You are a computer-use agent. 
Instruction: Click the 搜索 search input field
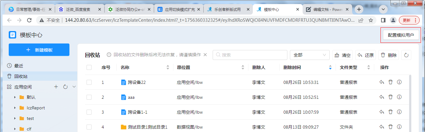click(250, 55)
